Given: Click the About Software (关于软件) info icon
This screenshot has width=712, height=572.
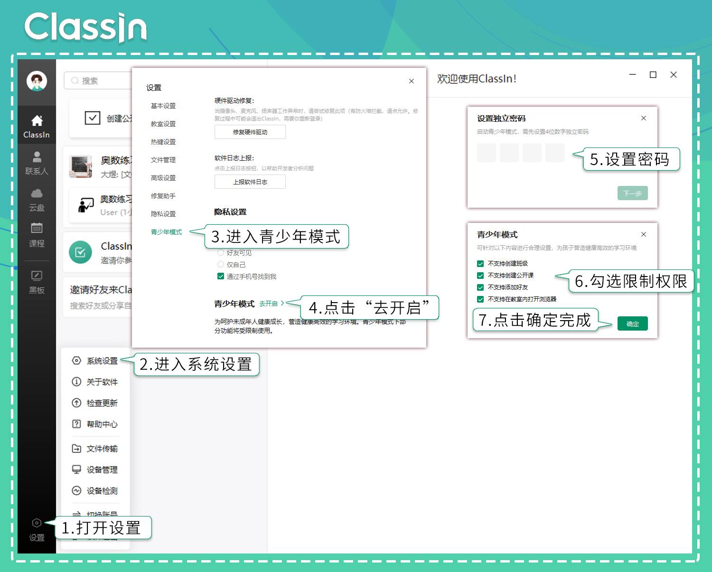Looking at the screenshot, I should pyautogui.click(x=76, y=382).
